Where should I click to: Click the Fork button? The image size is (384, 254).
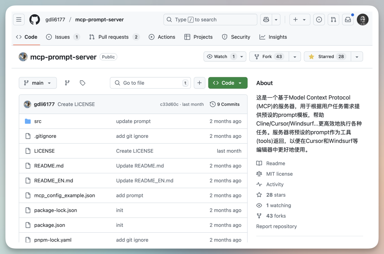(x=269, y=57)
